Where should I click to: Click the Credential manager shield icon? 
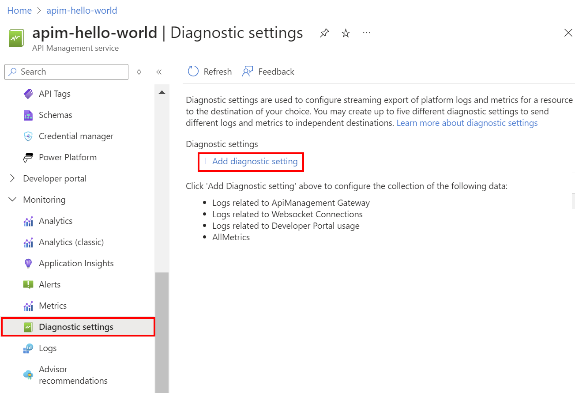(28, 136)
